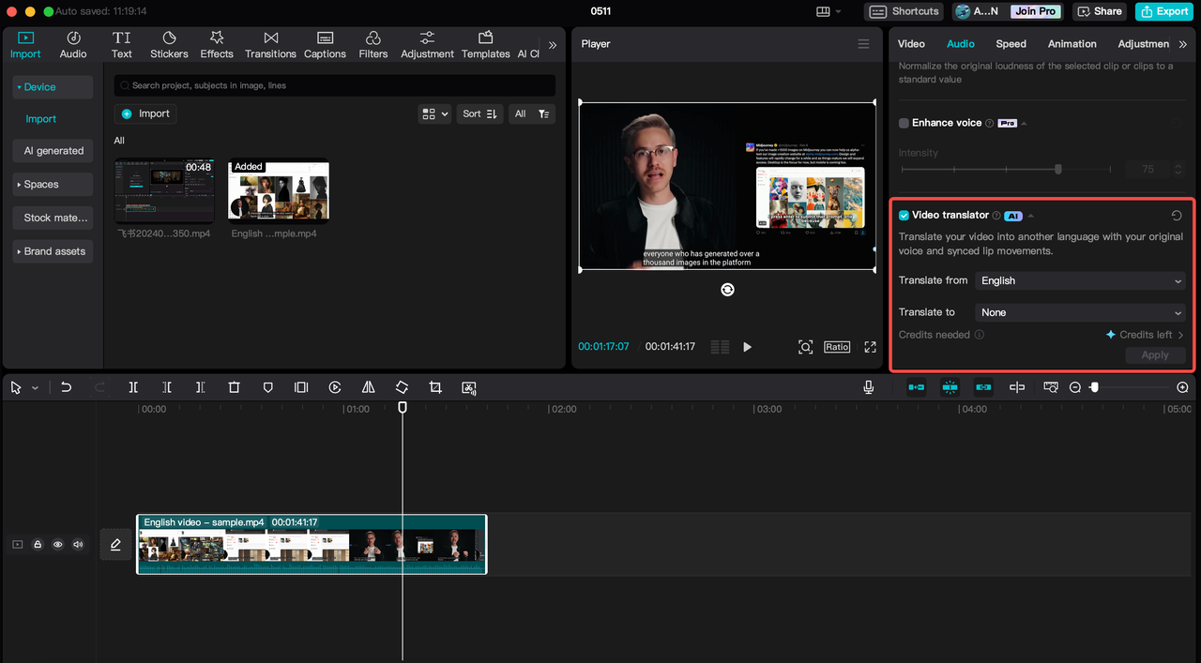The height and width of the screenshot is (663, 1201).
Task: Show more media tabs with double chevron
Action: click(x=553, y=45)
